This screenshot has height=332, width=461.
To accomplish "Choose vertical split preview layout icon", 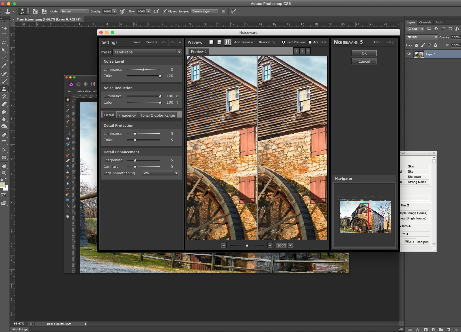I will click(228, 42).
